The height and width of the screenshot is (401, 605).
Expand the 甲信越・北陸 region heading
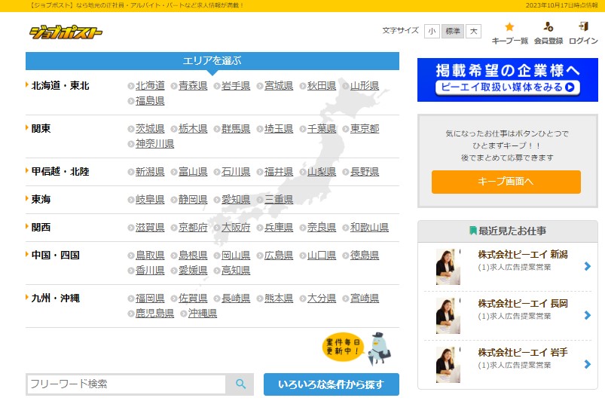[60, 171]
